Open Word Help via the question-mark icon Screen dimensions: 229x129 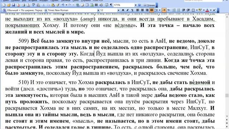click(139, 5)
